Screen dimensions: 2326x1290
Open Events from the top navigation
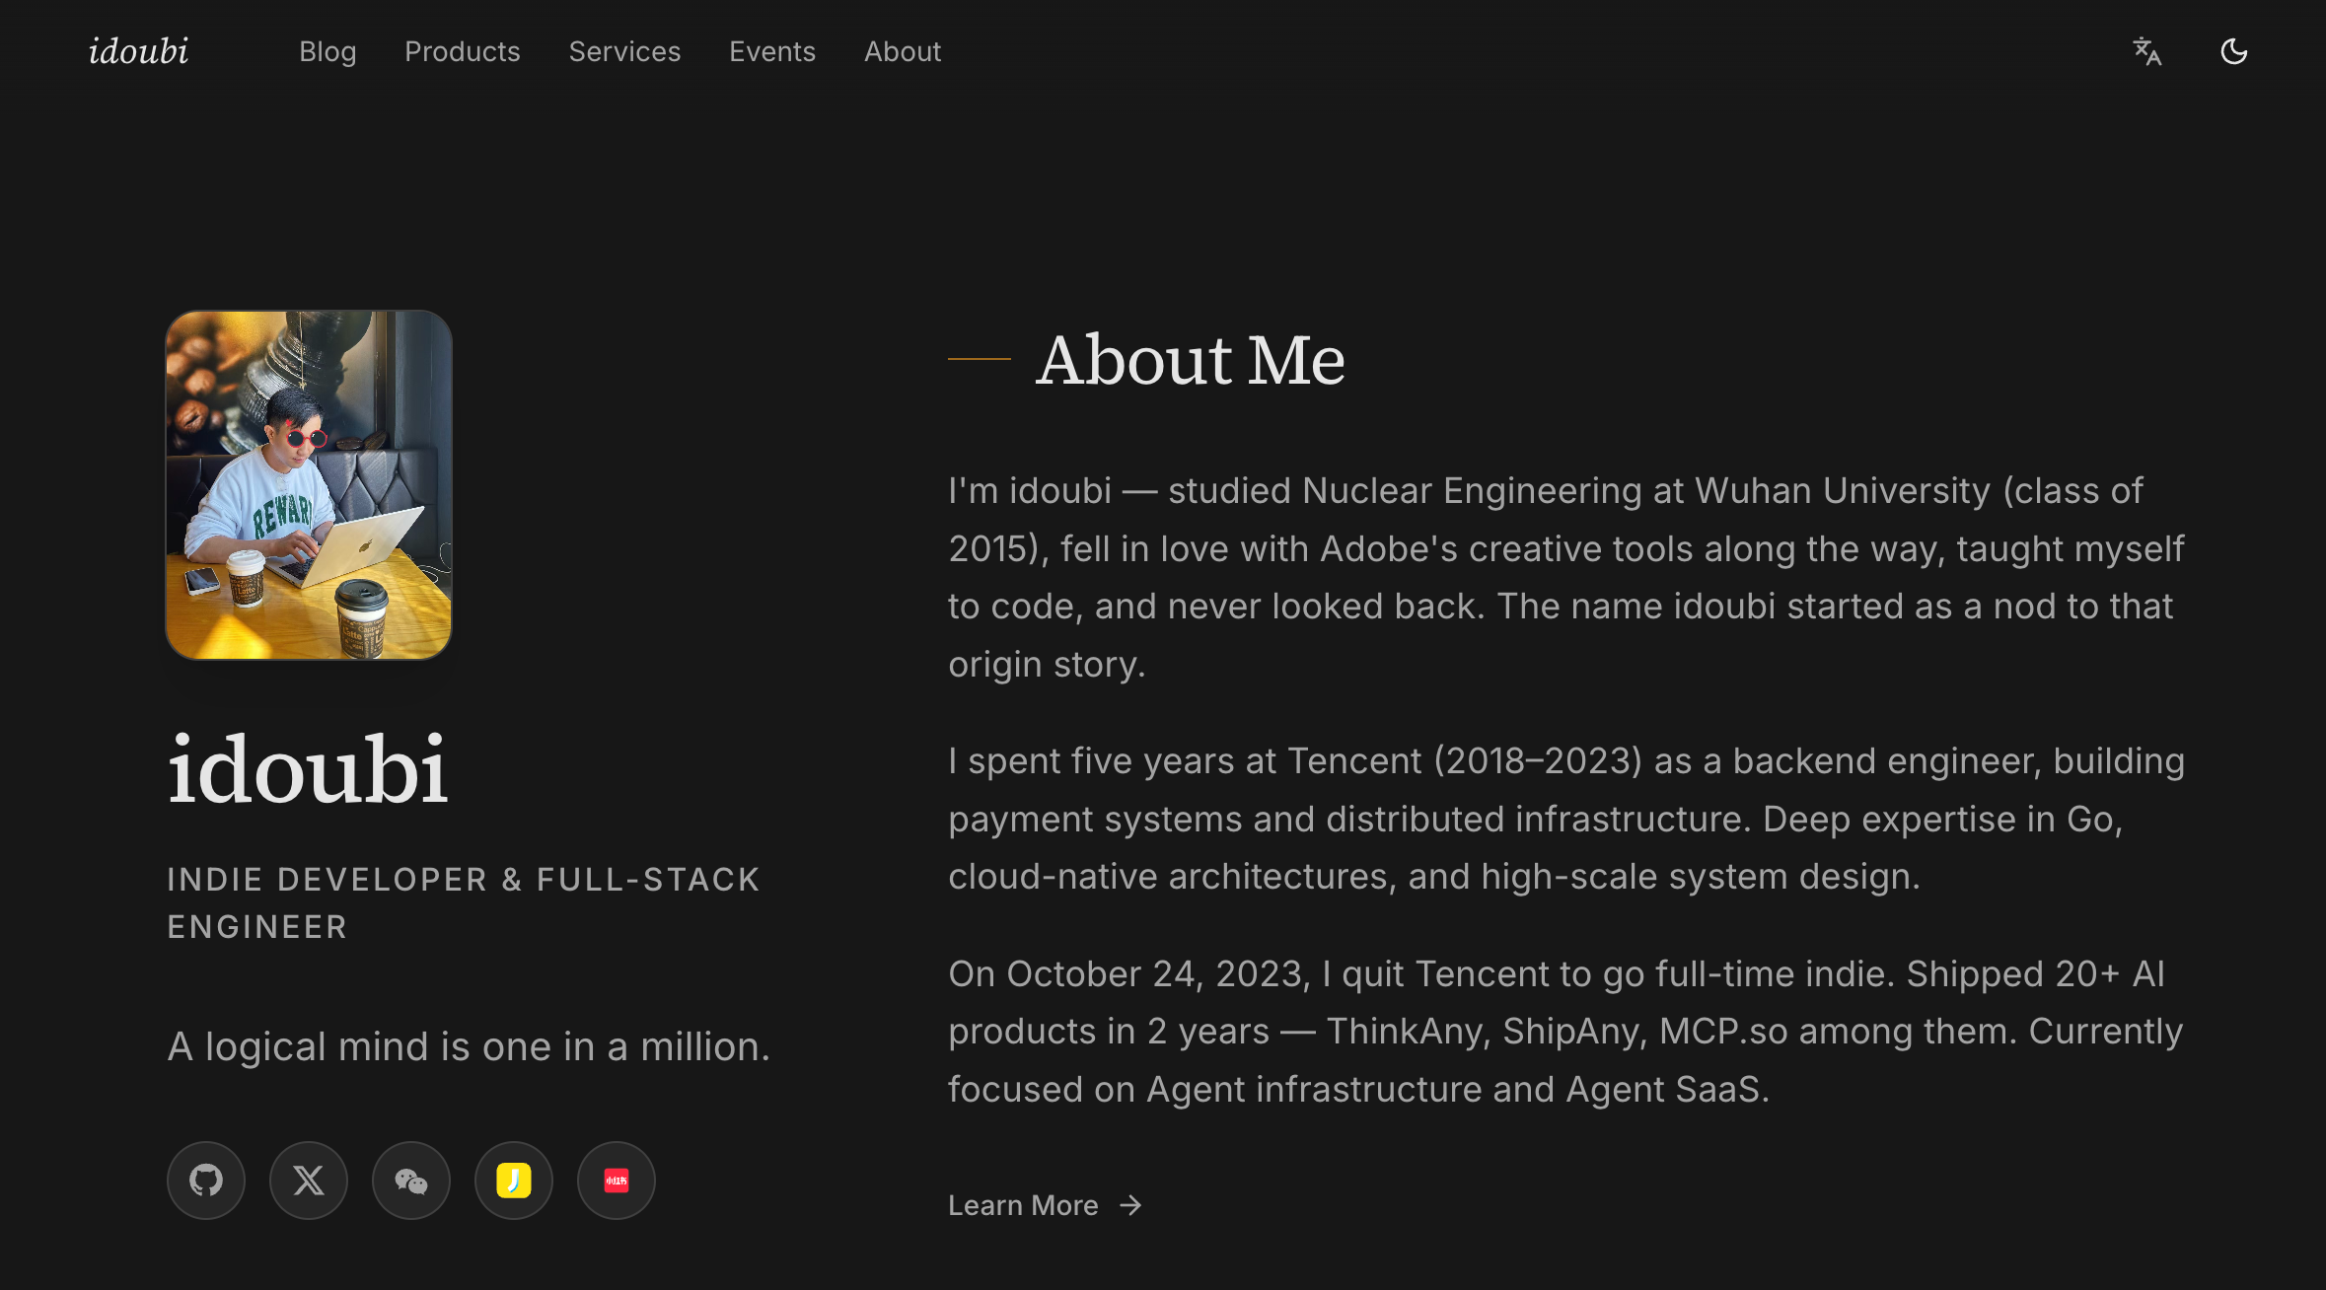pos(772,51)
